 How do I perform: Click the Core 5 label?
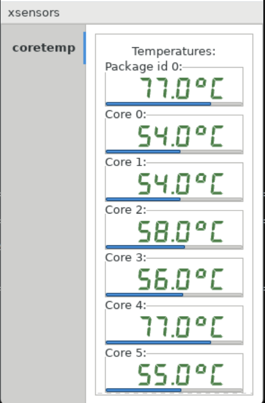pyautogui.click(x=126, y=353)
